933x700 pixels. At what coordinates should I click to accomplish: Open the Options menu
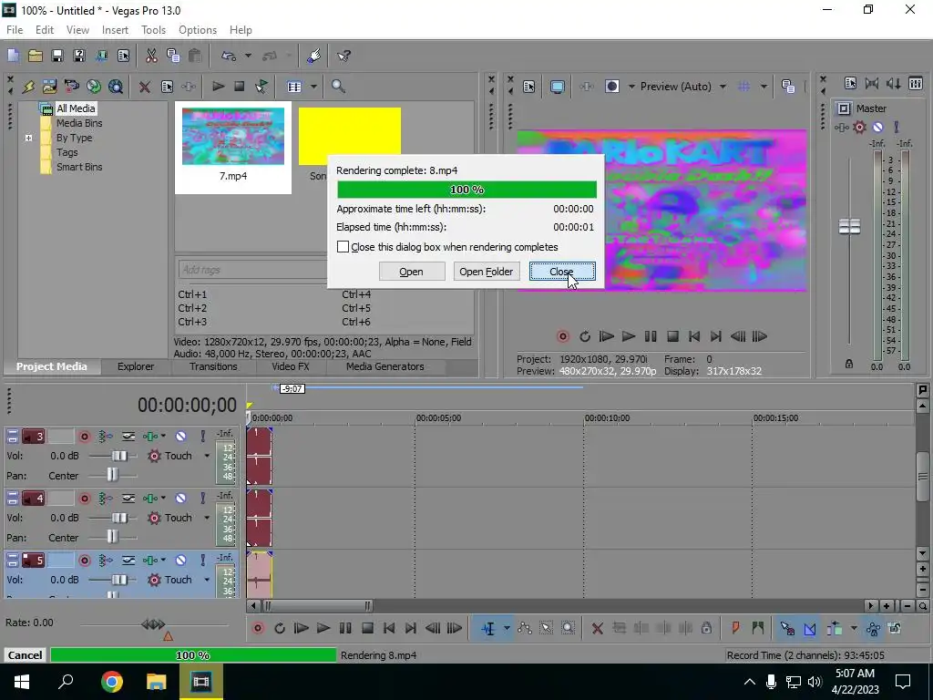coord(198,30)
